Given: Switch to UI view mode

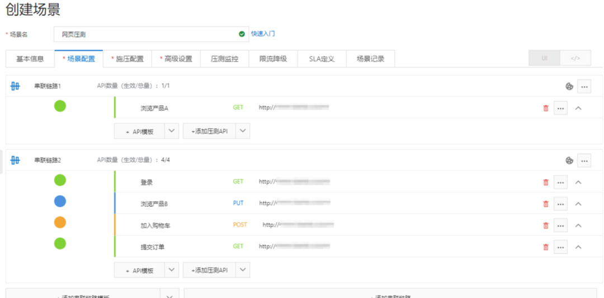Looking at the screenshot, I should pyautogui.click(x=544, y=59).
